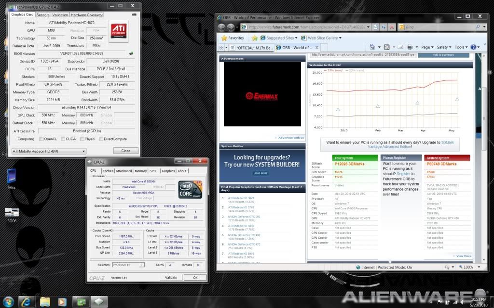Screen dimensions: 494x308
Task: Click the OK button in CPU-Z
Action: [x=195, y=278]
